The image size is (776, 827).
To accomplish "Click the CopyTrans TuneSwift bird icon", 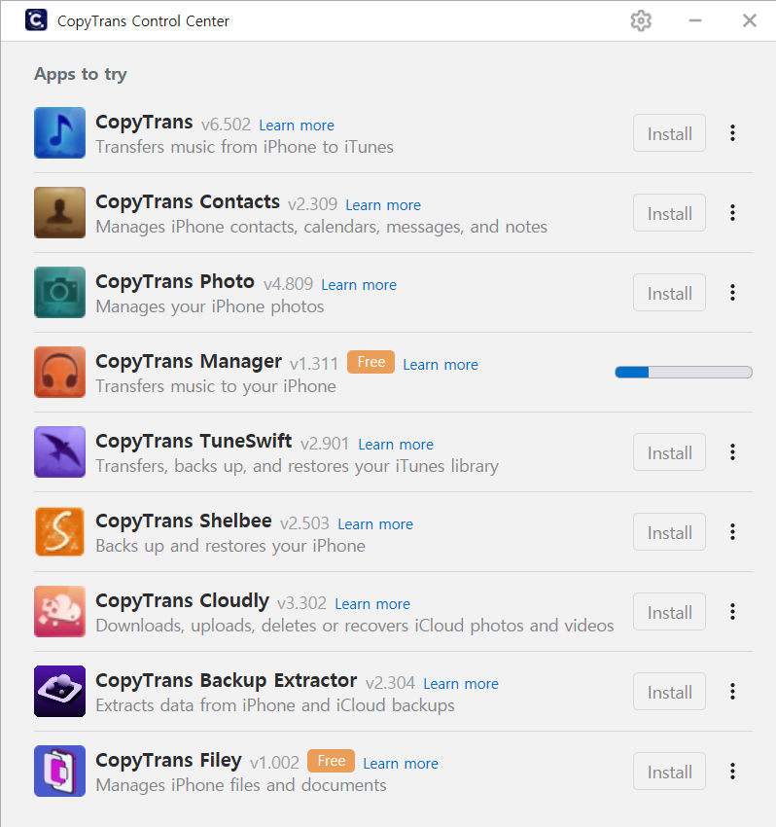I will pos(59,452).
